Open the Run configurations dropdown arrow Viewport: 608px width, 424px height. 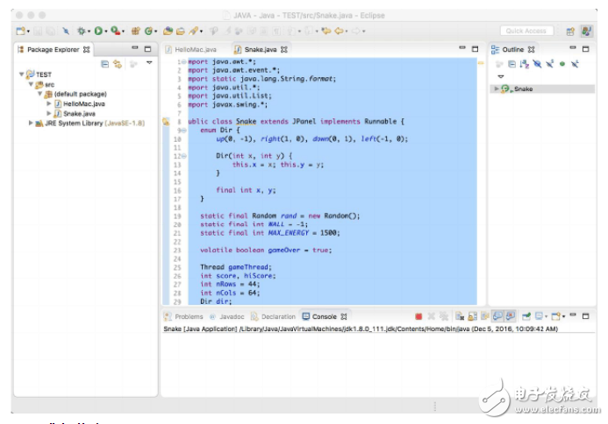click(x=106, y=32)
